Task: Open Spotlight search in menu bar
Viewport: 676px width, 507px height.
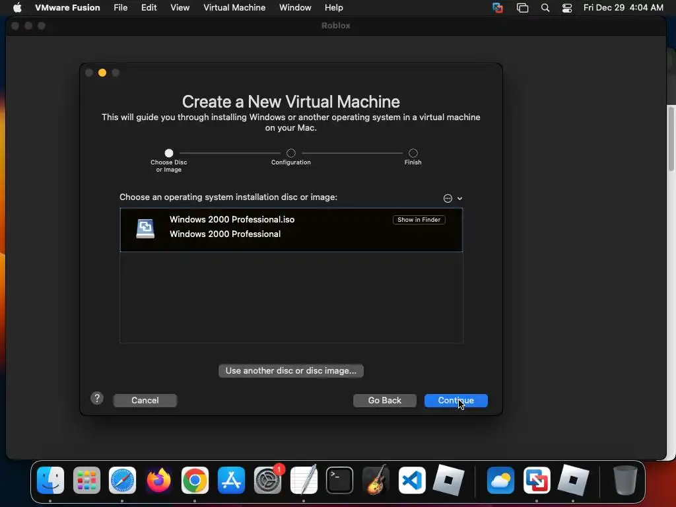Action: click(x=545, y=7)
